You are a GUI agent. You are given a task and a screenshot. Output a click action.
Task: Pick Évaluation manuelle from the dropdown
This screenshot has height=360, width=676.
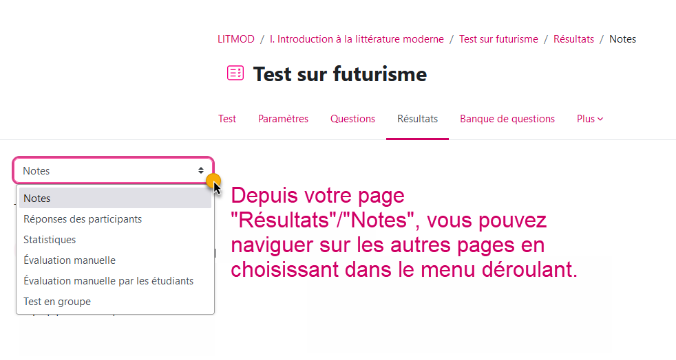point(70,260)
